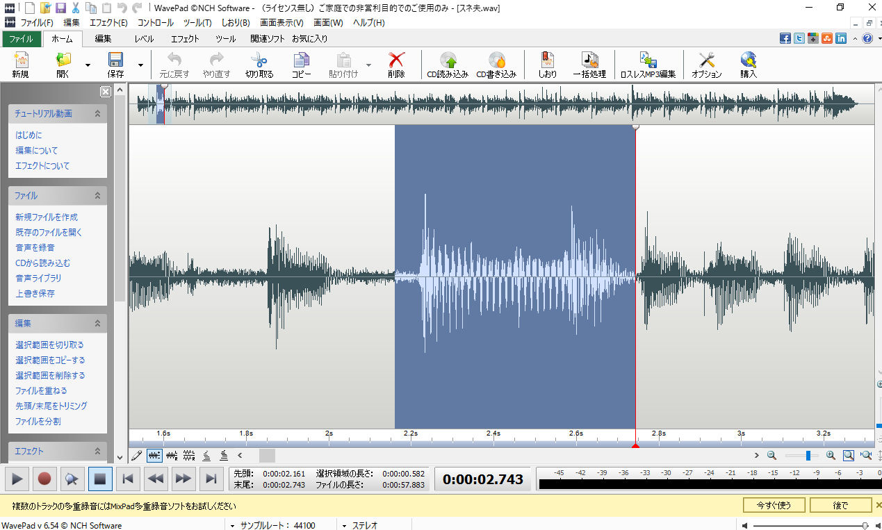
Task: Click the red playhead marker on timeline
Action: tap(635, 445)
